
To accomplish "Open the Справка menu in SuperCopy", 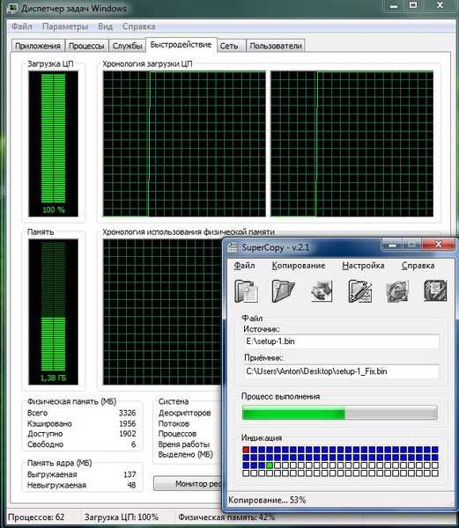I will 418,266.
